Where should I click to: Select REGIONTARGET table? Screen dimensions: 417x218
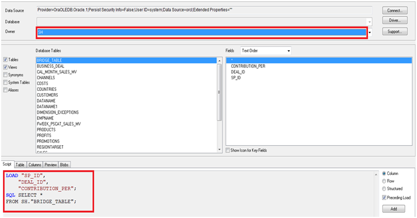127,147
